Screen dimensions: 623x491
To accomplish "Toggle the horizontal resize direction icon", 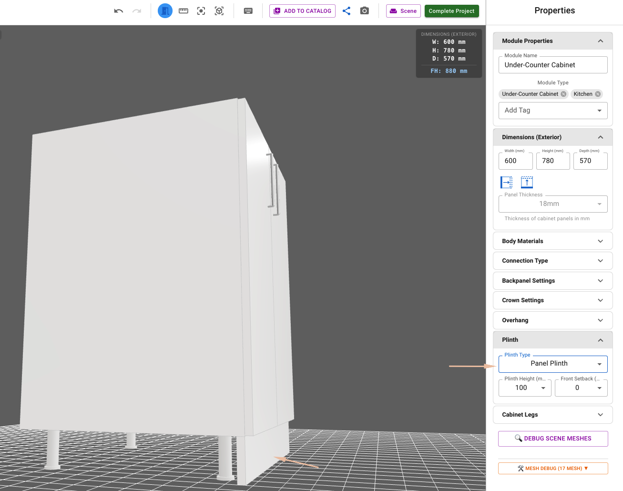I will point(506,182).
